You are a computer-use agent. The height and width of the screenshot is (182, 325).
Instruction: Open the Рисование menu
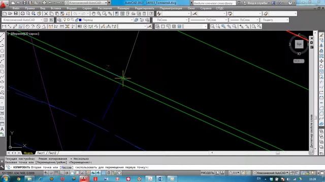pos(105,9)
